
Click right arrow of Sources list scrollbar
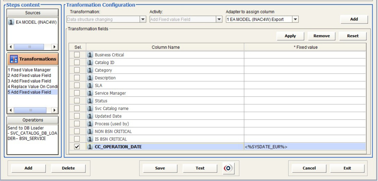(54, 47)
